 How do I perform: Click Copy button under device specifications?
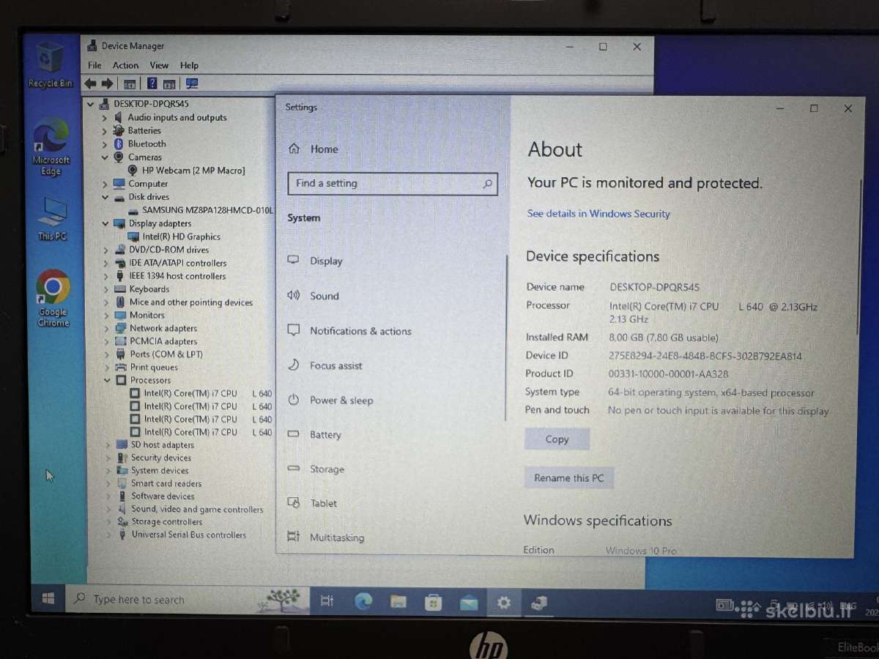click(557, 439)
